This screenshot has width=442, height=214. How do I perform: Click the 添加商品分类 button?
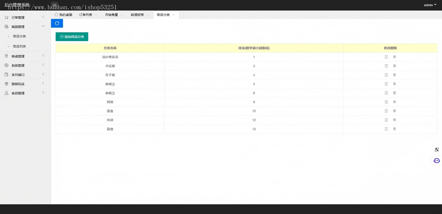coord(72,37)
